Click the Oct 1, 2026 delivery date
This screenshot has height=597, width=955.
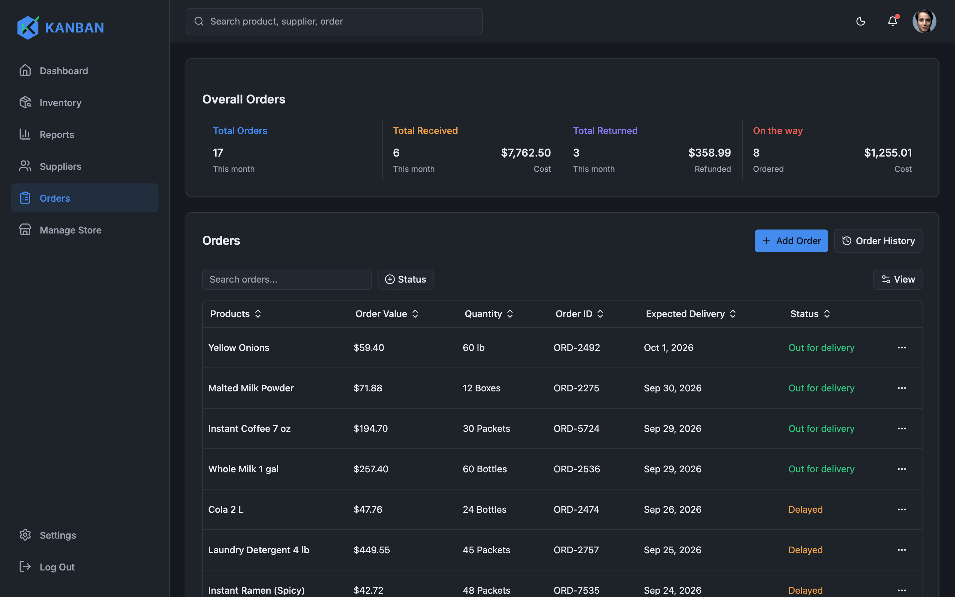pyautogui.click(x=668, y=348)
